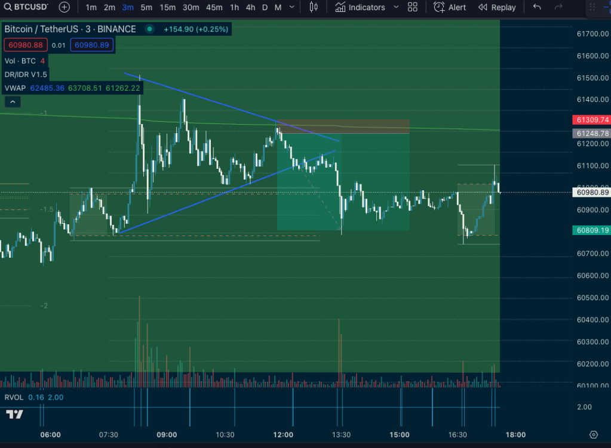Click the redo arrow

[558, 7]
